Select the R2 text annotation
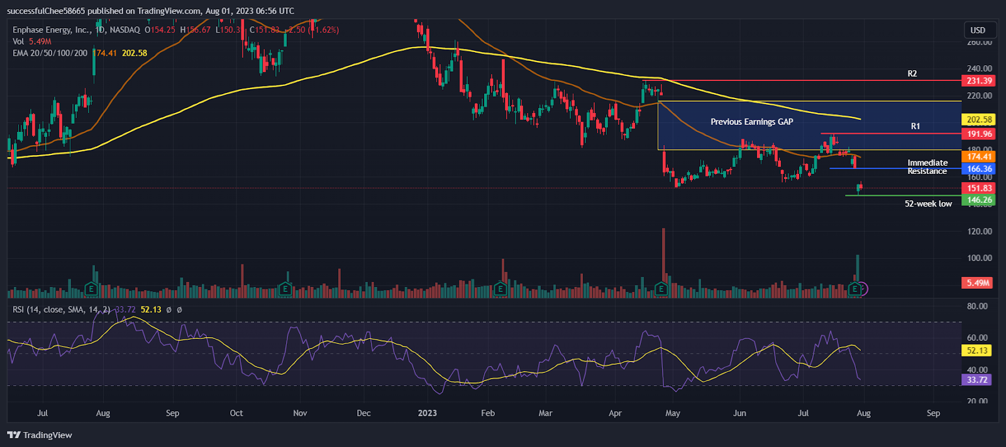 pos(912,73)
